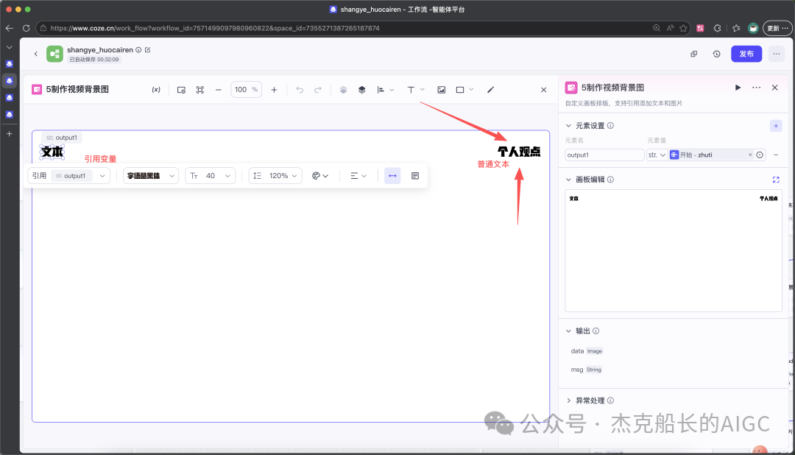Remove the 开始 - zhuti reference value

coord(750,155)
